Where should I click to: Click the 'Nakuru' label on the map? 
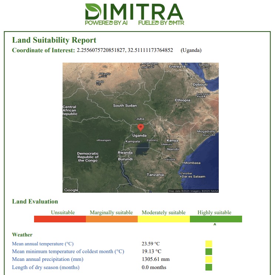167,145
